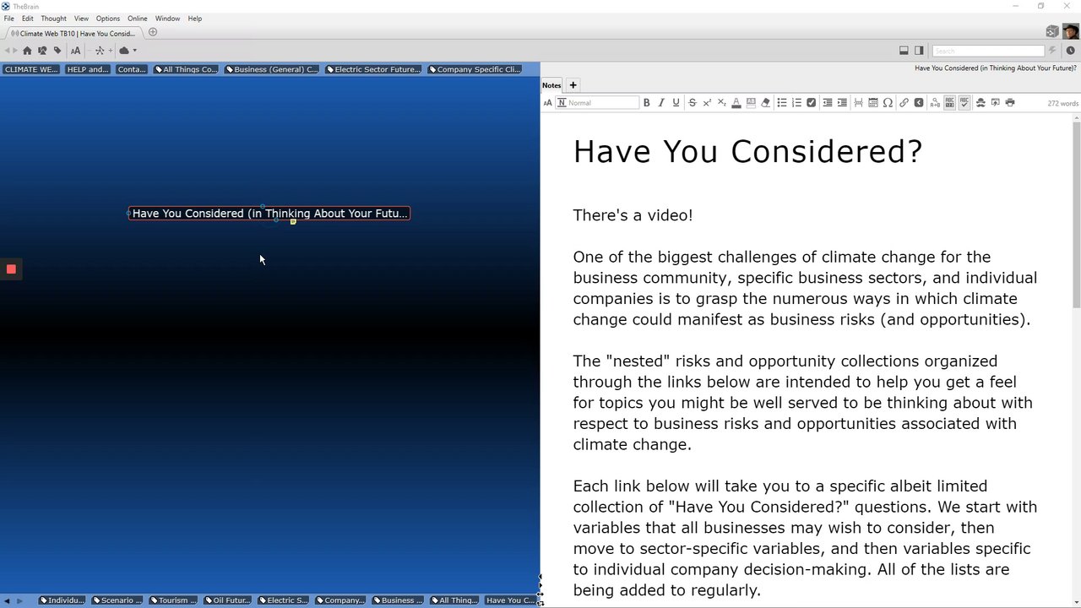This screenshot has width=1081, height=608.
Task: Toggle superscript formatting
Action: [x=707, y=103]
